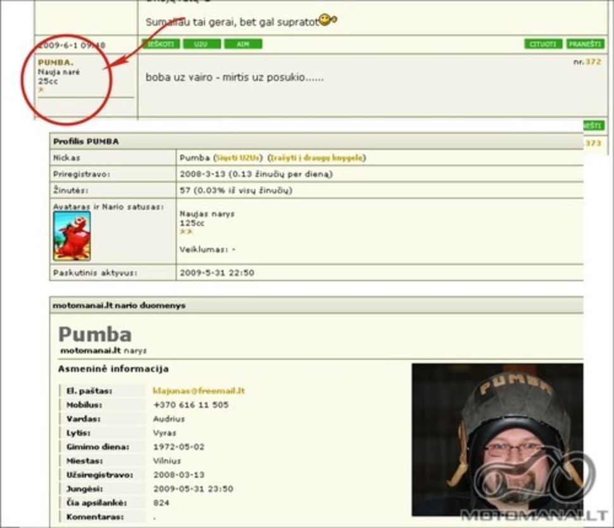Click the Pumba cartoon avatar image
Viewport: 614px width, 528px height.
[72, 236]
